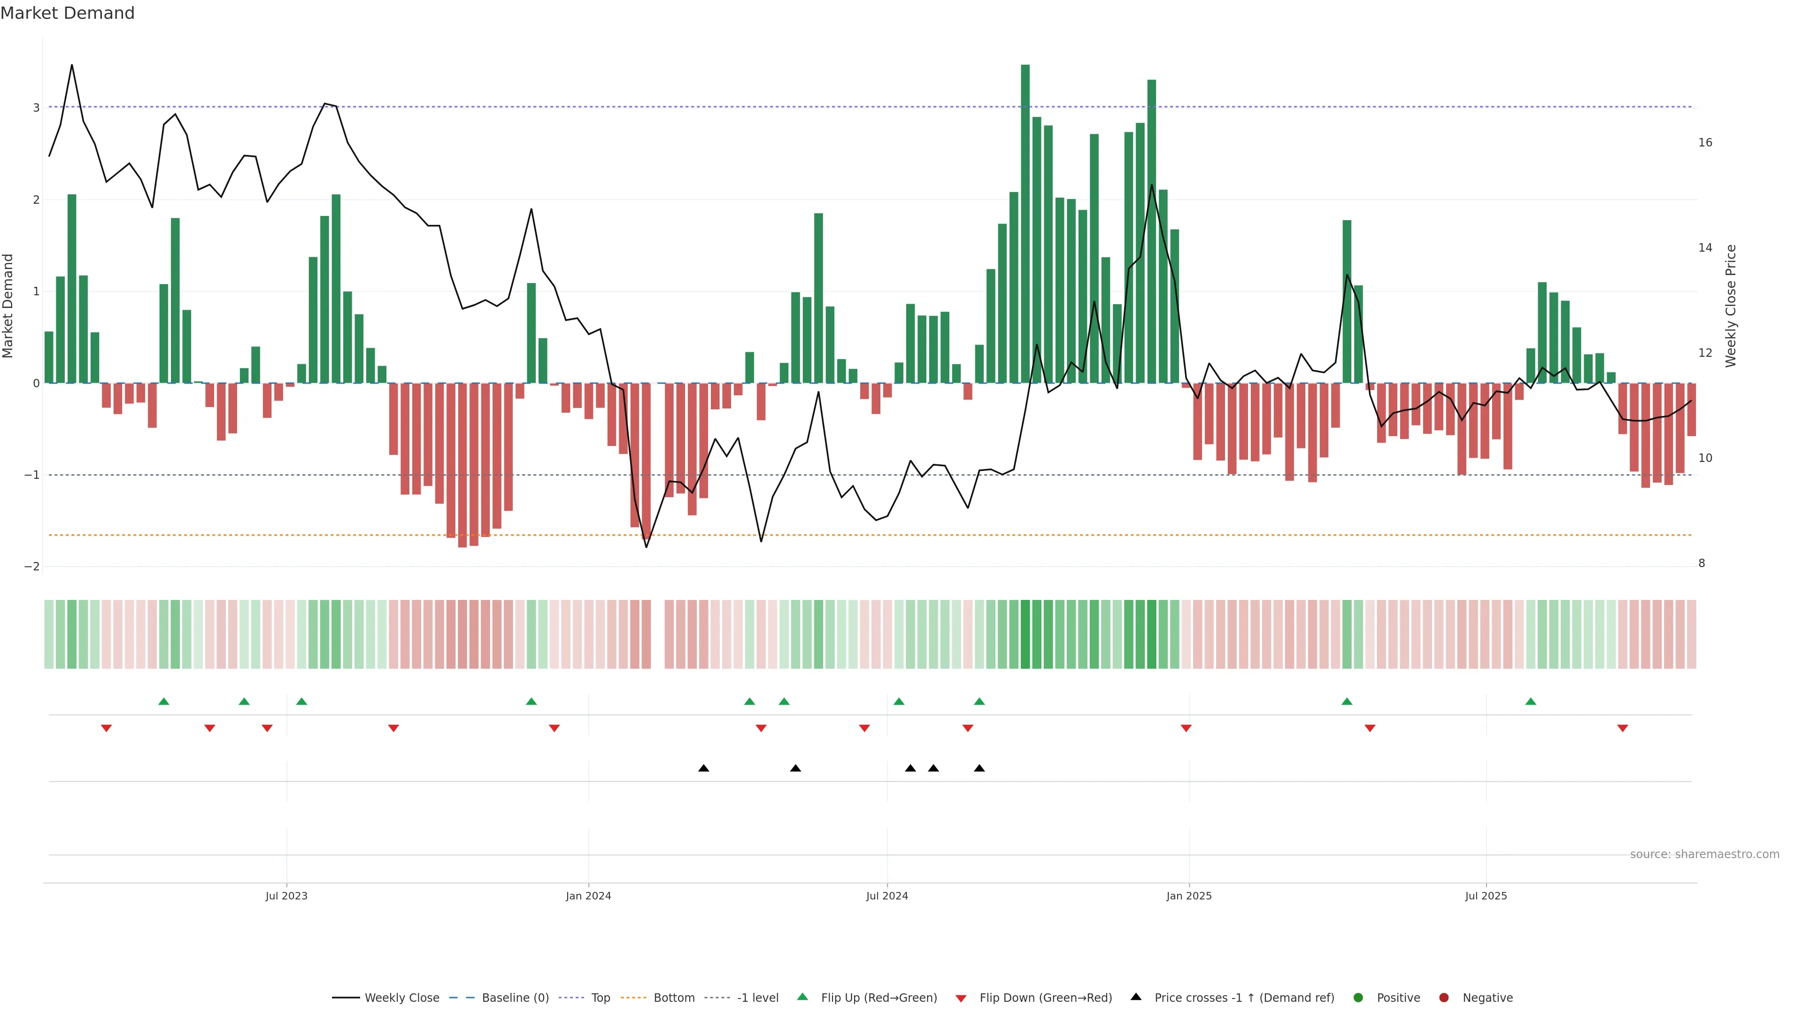
Task: Click the Jul 2023 x-axis label
Action: pos(286,896)
